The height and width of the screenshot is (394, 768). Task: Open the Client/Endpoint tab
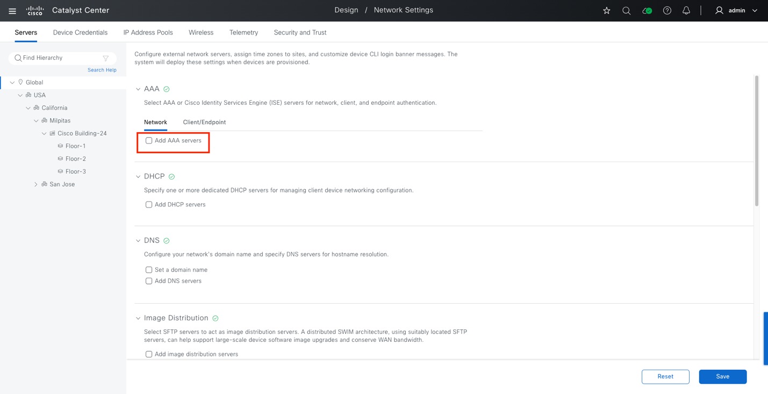pos(204,122)
